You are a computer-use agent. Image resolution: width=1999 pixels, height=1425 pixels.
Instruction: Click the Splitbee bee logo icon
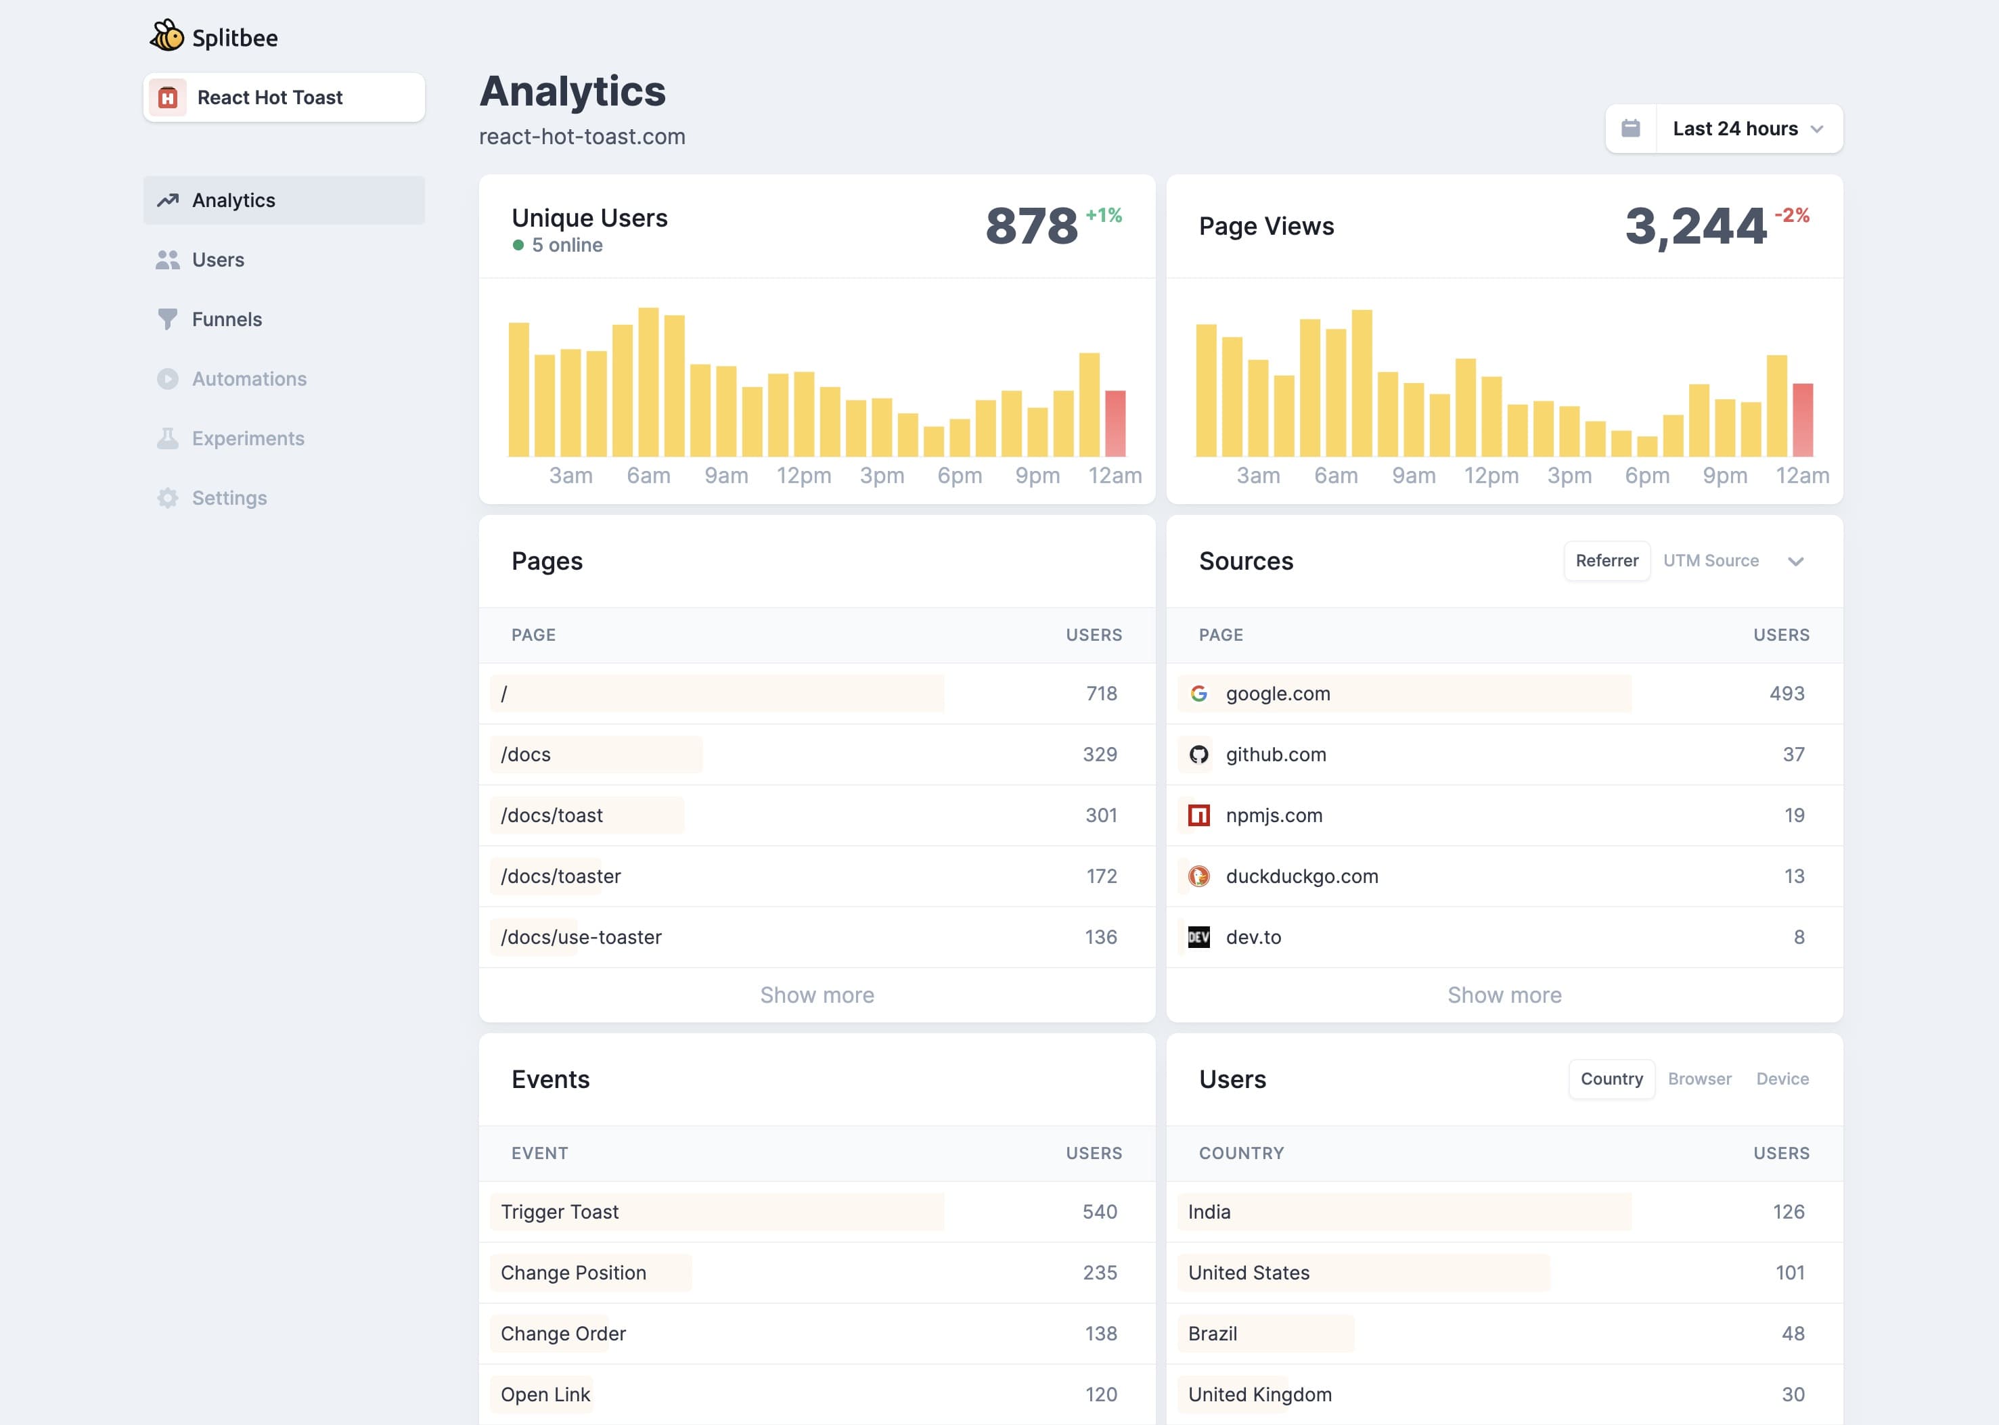(166, 36)
